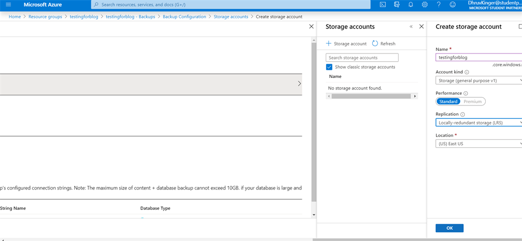Click the Database Type column header
Screen dimensions: 522x241
(x=155, y=208)
